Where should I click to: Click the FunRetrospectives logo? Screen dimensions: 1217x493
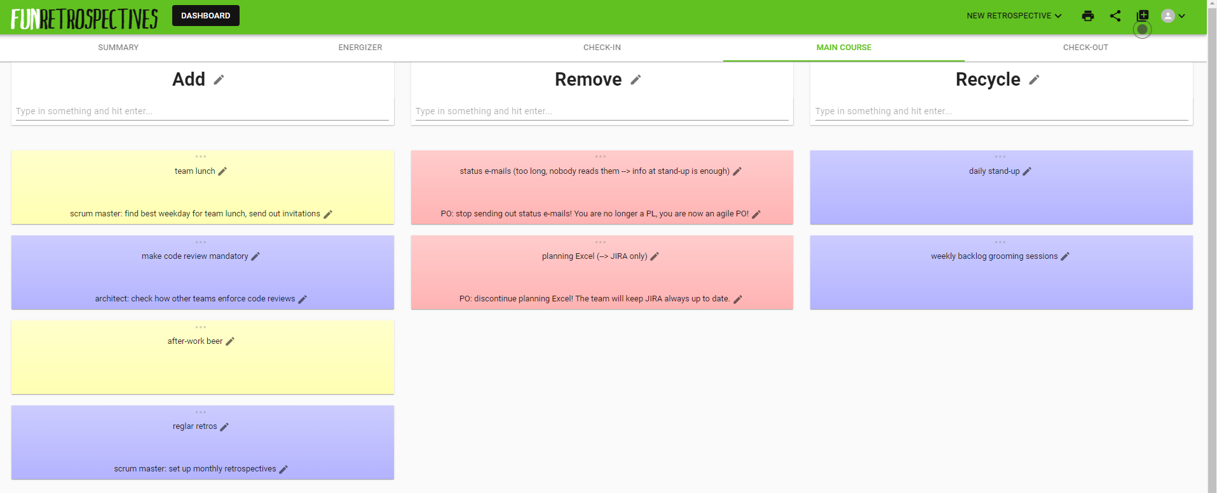(x=84, y=18)
